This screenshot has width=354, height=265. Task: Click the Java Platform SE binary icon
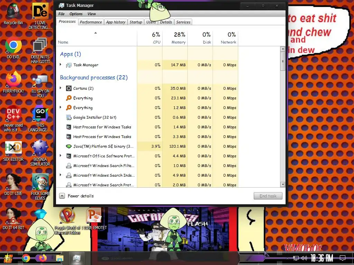click(x=69, y=146)
